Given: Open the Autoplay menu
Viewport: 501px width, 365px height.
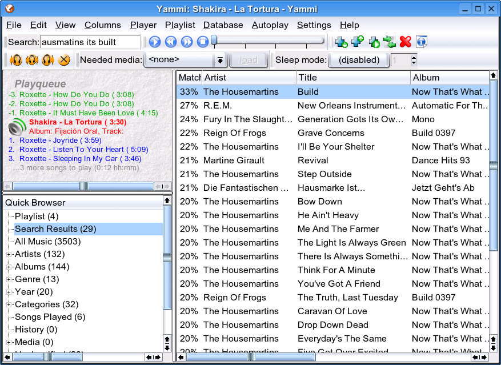Looking at the screenshot, I should tap(270, 25).
